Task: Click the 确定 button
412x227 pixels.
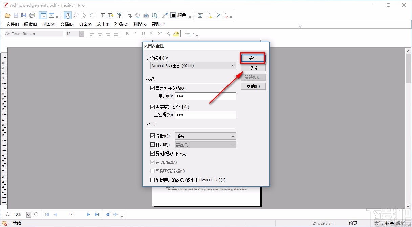Action: coord(253,58)
